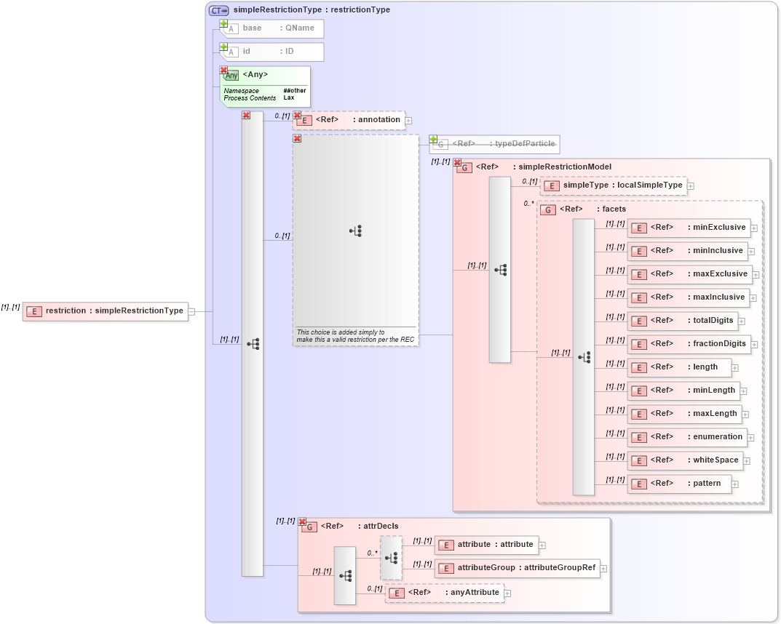The height and width of the screenshot is (624, 781).
Task: Click the G group icon on simpleRestrictionModel
Action: tap(464, 167)
